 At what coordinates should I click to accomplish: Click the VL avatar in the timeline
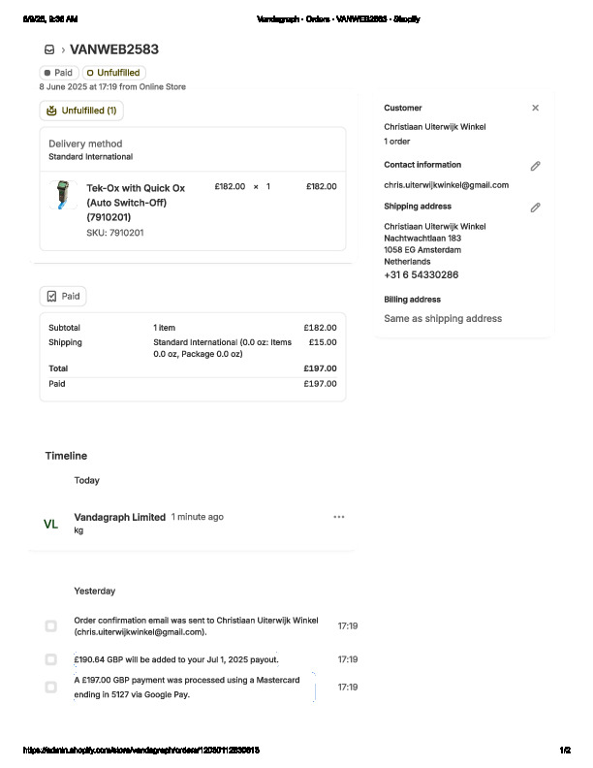(50, 524)
